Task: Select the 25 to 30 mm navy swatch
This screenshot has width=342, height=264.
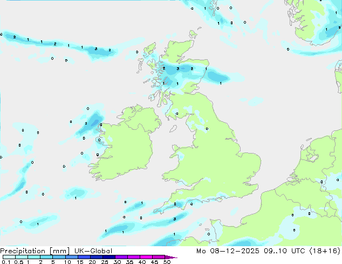Action: (x=109, y=257)
